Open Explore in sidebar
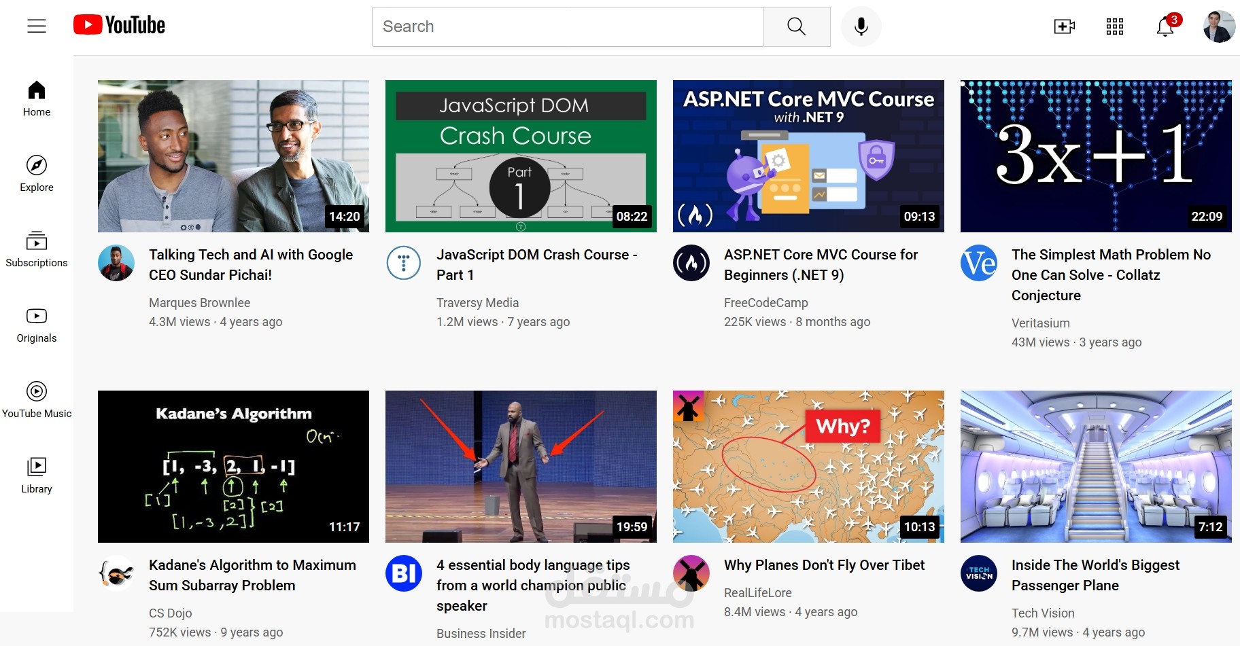The width and height of the screenshot is (1240, 646). click(x=37, y=175)
